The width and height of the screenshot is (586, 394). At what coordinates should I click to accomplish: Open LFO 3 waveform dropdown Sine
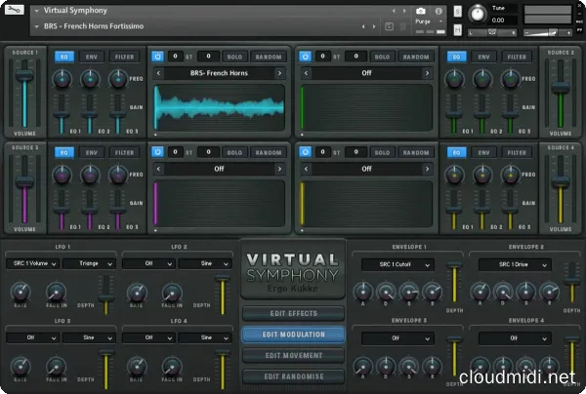click(89, 337)
